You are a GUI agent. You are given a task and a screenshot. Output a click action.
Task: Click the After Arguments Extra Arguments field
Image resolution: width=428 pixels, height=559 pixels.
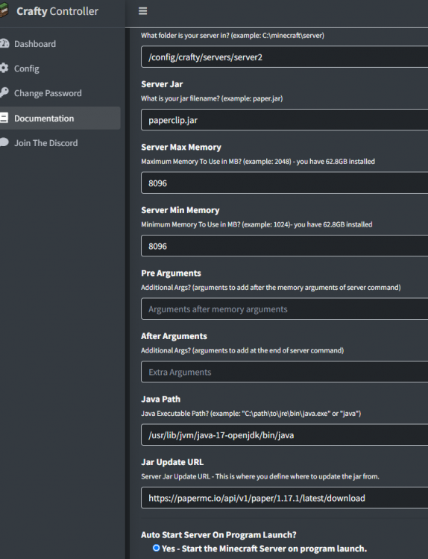point(285,372)
